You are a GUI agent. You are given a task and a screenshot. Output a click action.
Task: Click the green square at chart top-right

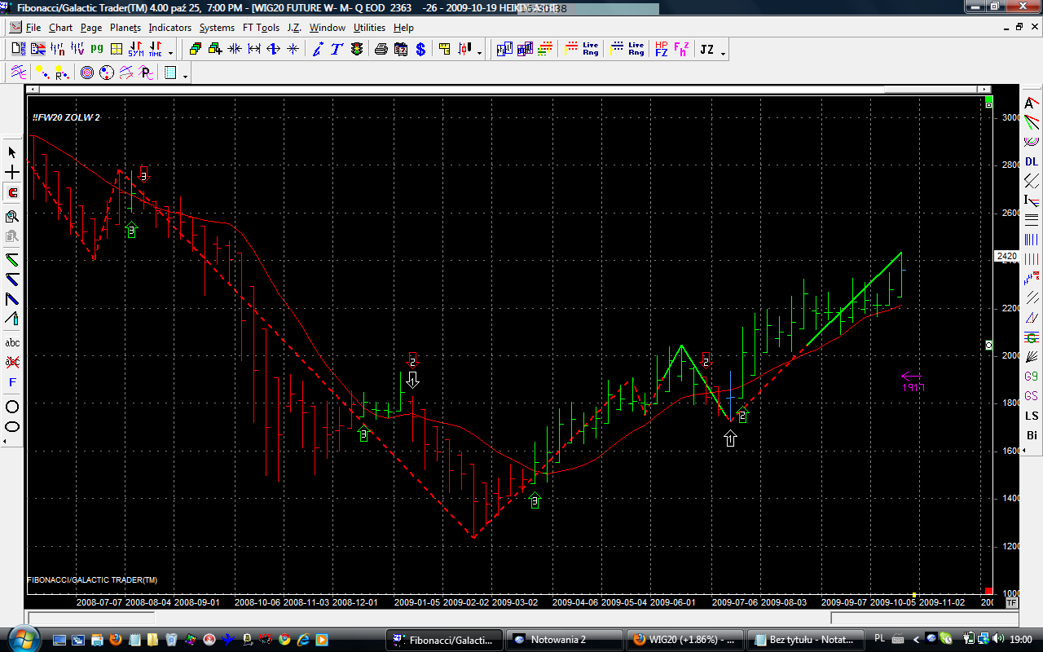(x=988, y=105)
